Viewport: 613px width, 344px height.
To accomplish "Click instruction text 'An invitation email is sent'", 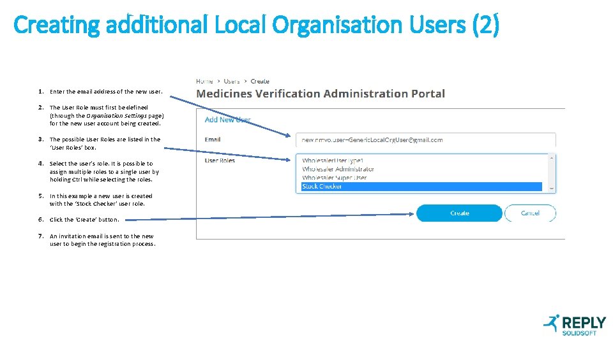I will click(102, 240).
